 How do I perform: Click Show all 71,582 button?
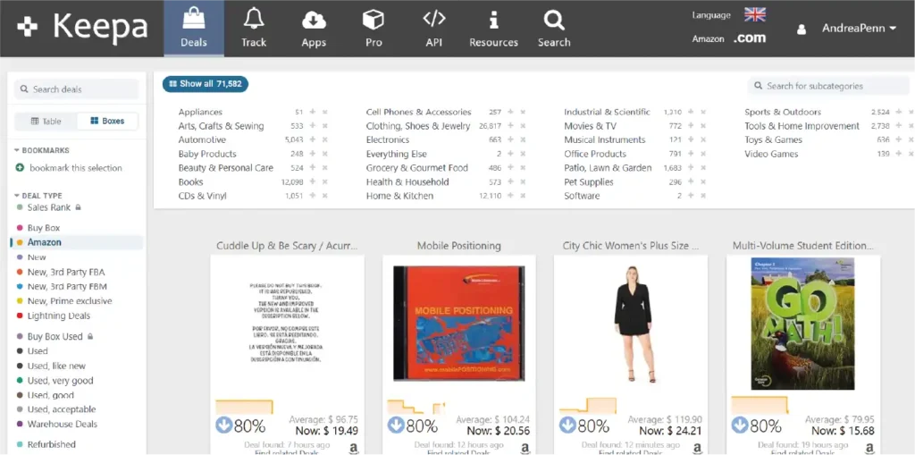pos(206,84)
